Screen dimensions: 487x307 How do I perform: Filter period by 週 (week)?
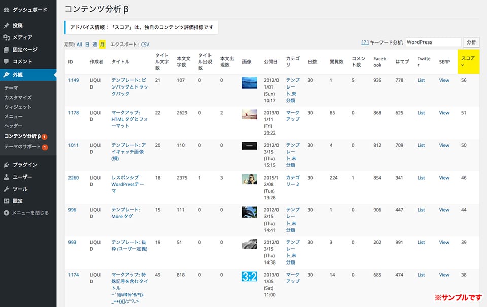pos(95,45)
